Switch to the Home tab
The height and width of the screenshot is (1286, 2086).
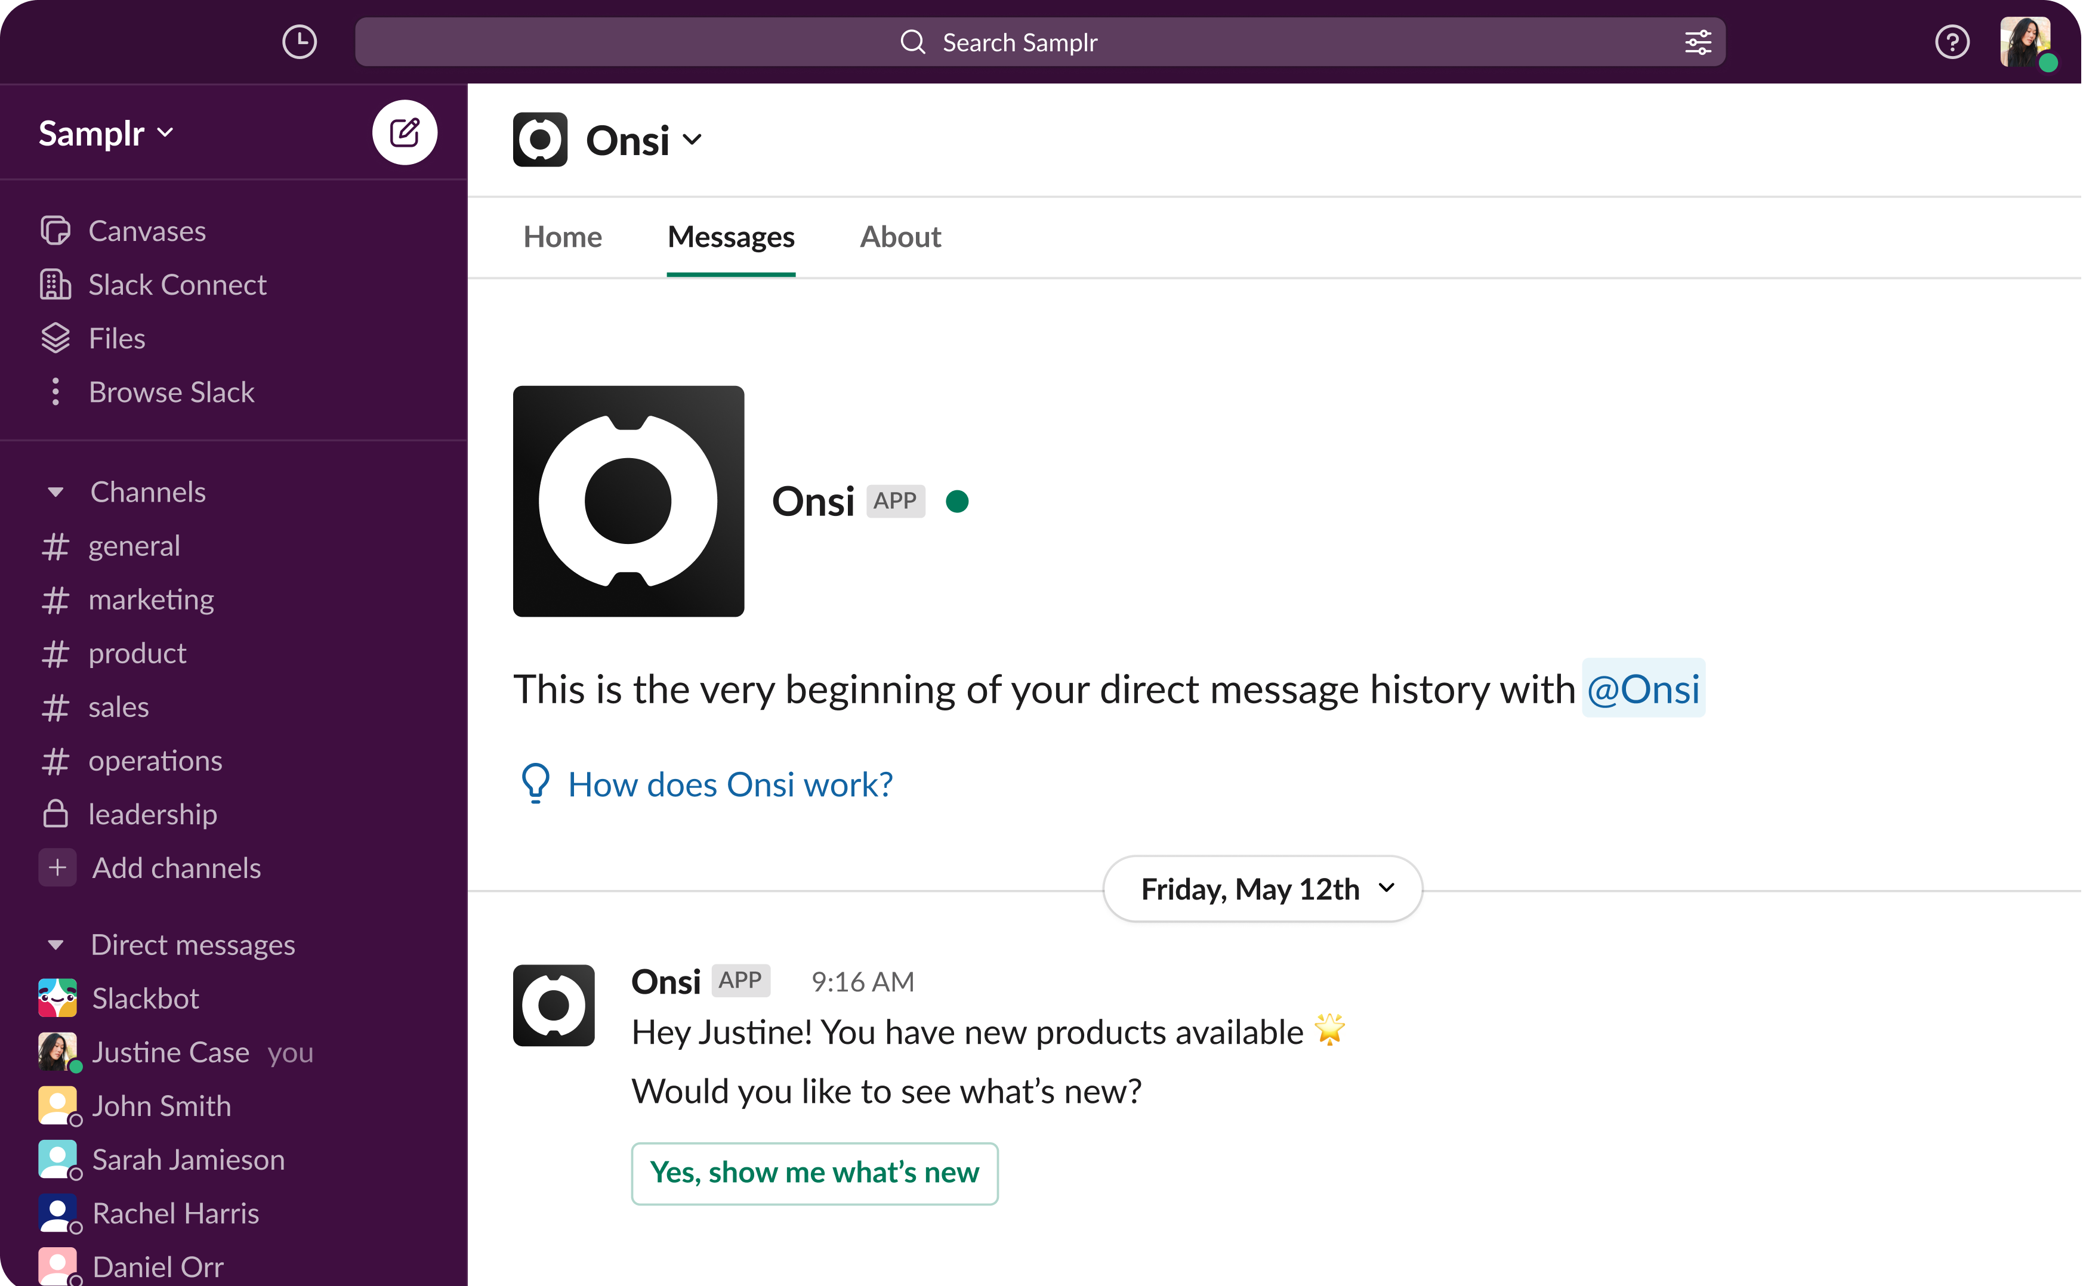pos(562,236)
